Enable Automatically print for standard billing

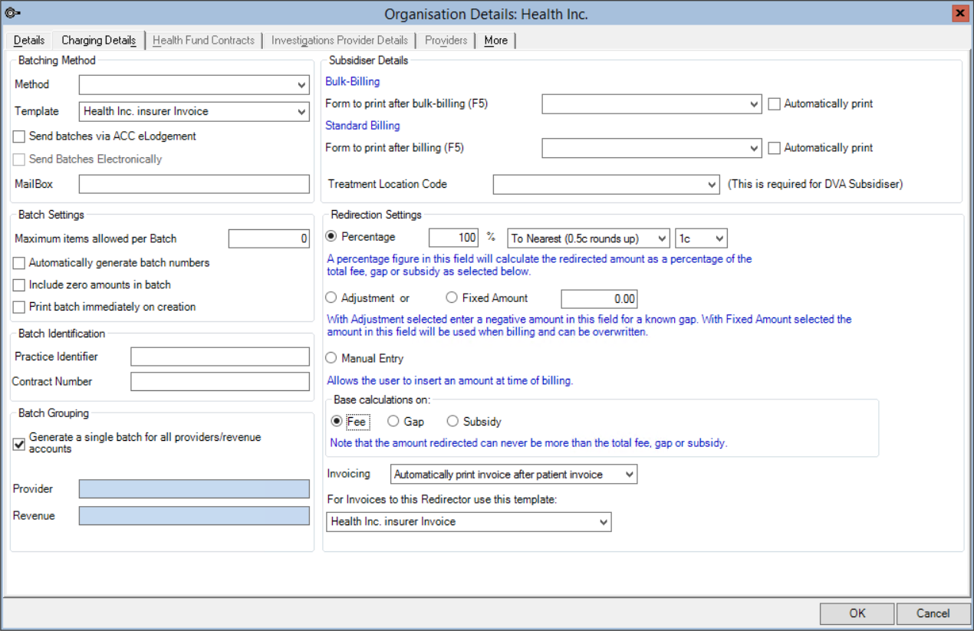coord(774,148)
